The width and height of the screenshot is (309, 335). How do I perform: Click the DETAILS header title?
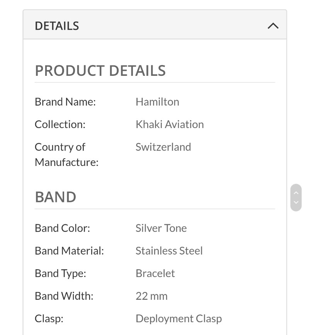[57, 26]
